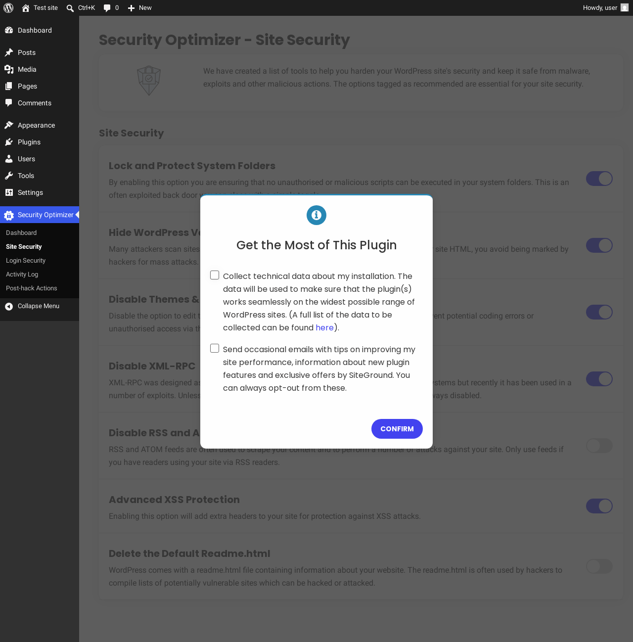Open the 'here' data list link
The width and height of the screenshot is (633, 642).
[324, 327]
